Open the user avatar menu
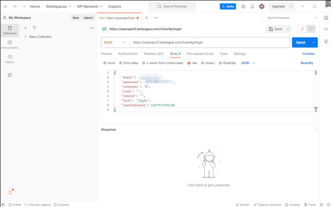Viewport: 331px width, 207px height. click(x=262, y=6)
